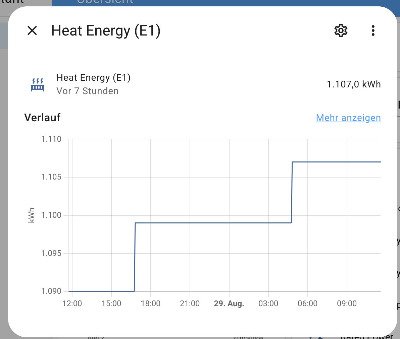Click the "Vor 7 Stunden" timestamp
The height and width of the screenshot is (339, 400).
[87, 91]
